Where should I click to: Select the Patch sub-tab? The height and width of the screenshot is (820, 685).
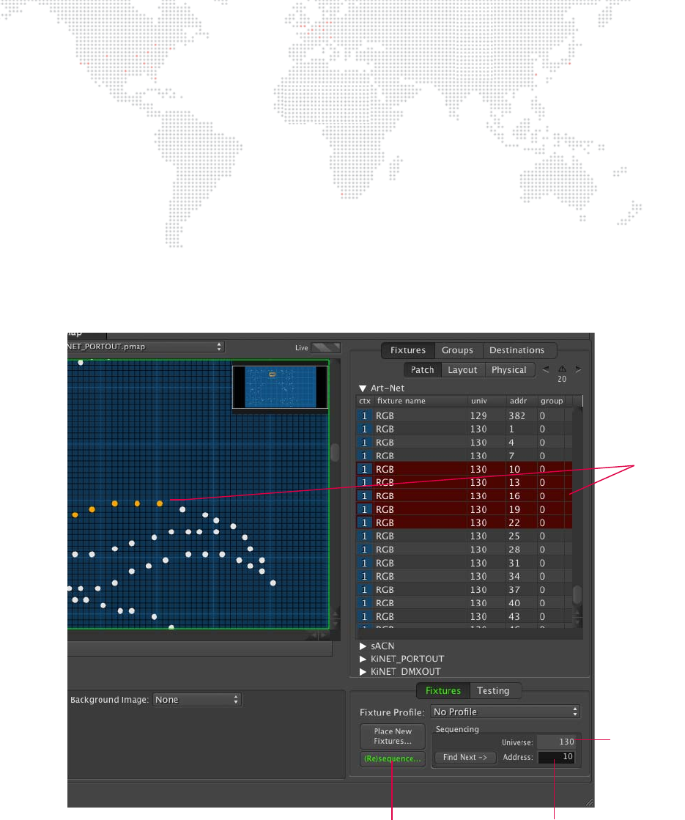pyautogui.click(x=423, y=370)
